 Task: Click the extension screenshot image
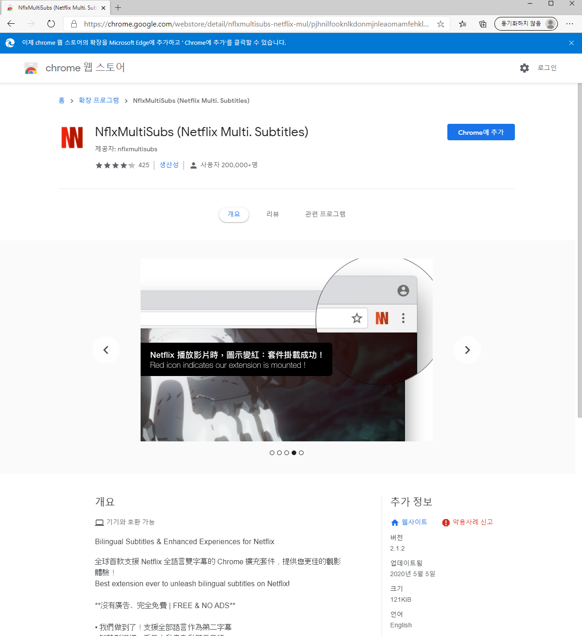pyautogui.click(x=287, y=350)
